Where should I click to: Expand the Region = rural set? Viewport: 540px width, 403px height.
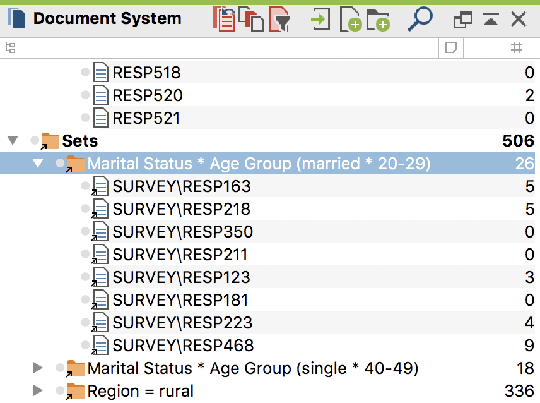[x=38, y=390]
